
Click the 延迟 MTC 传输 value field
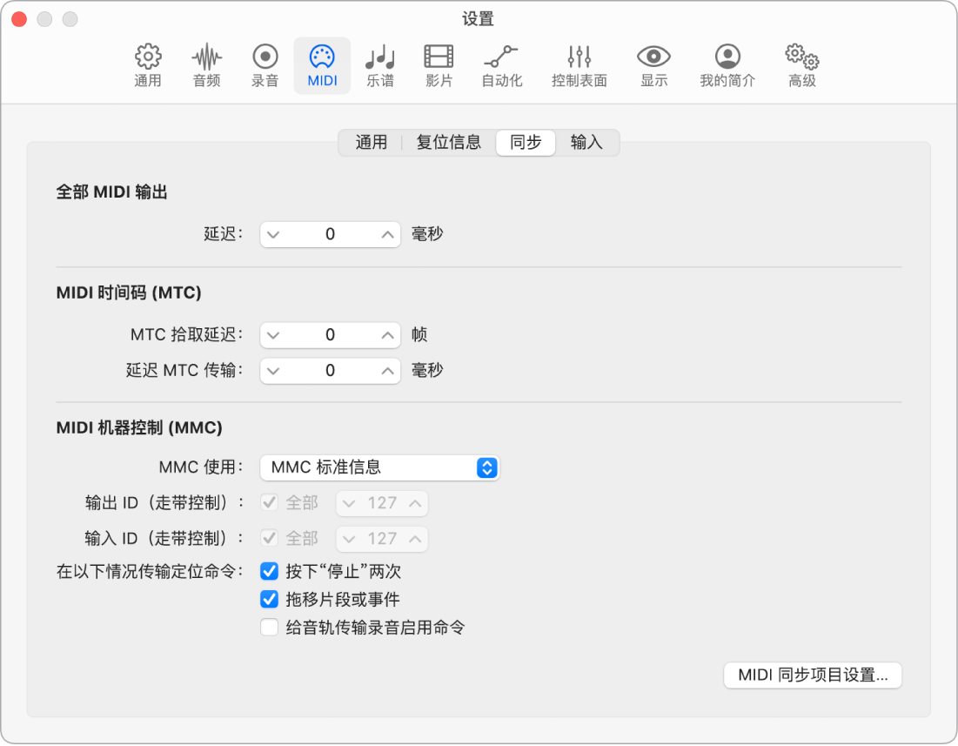[x=330, y=371]
